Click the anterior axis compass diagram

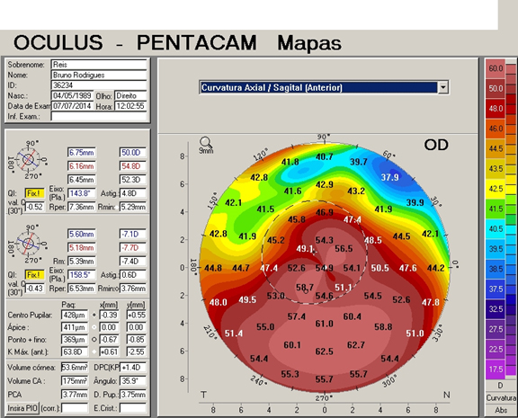click(x=28, y=160)
